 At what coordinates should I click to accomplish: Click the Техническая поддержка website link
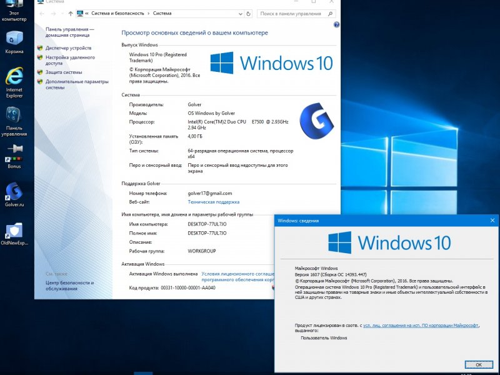213,202
